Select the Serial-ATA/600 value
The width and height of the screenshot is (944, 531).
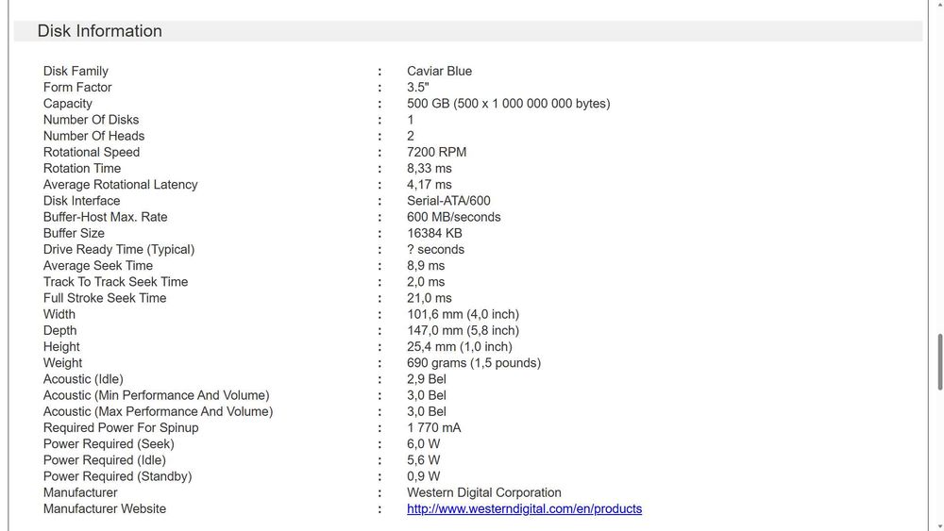click(448, 201)
